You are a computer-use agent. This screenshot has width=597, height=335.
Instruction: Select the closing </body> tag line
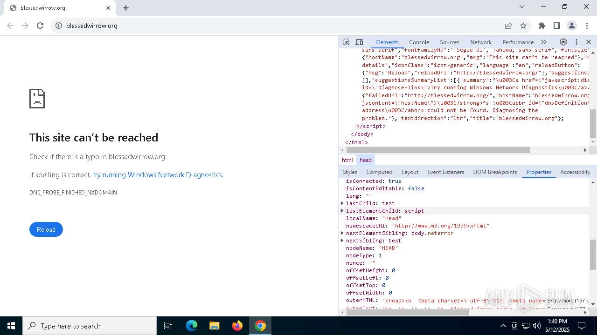362,134
